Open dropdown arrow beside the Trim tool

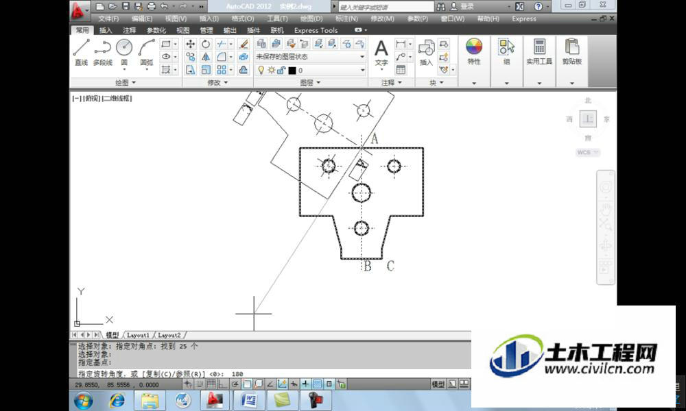pos(230,44)
